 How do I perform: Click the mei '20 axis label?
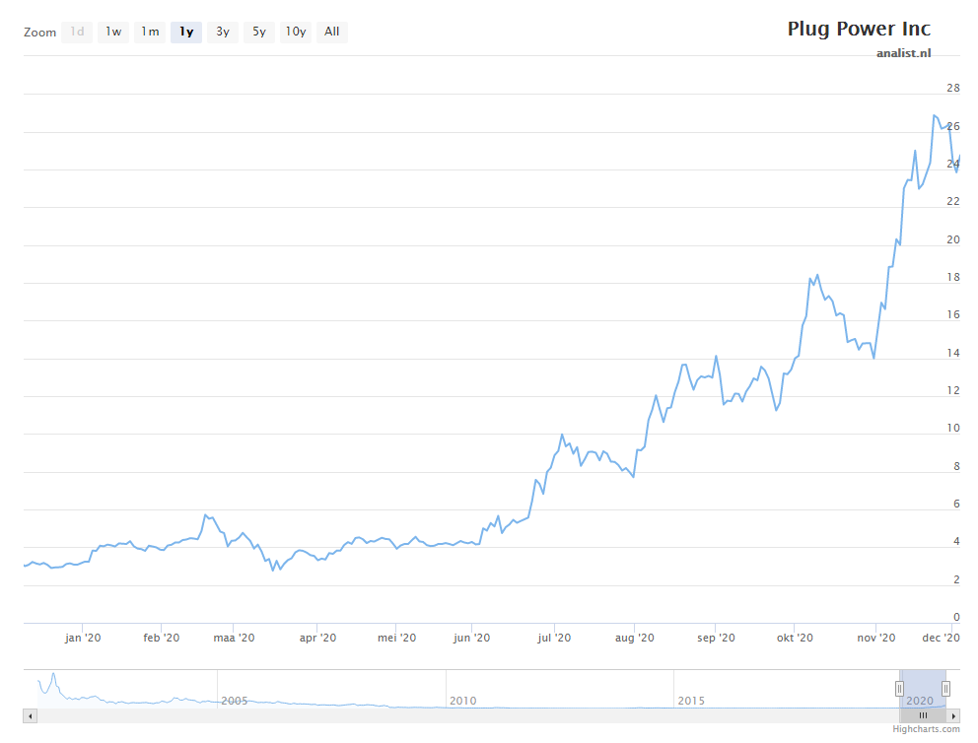point(396,638)
